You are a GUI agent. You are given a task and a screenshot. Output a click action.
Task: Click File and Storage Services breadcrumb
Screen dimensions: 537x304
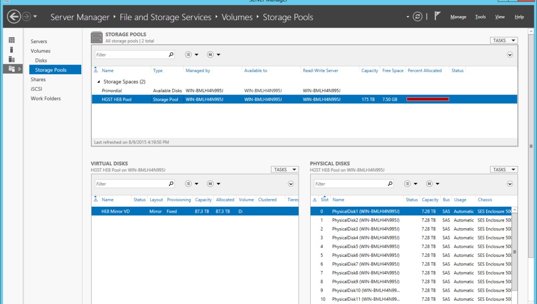[165, 17]
